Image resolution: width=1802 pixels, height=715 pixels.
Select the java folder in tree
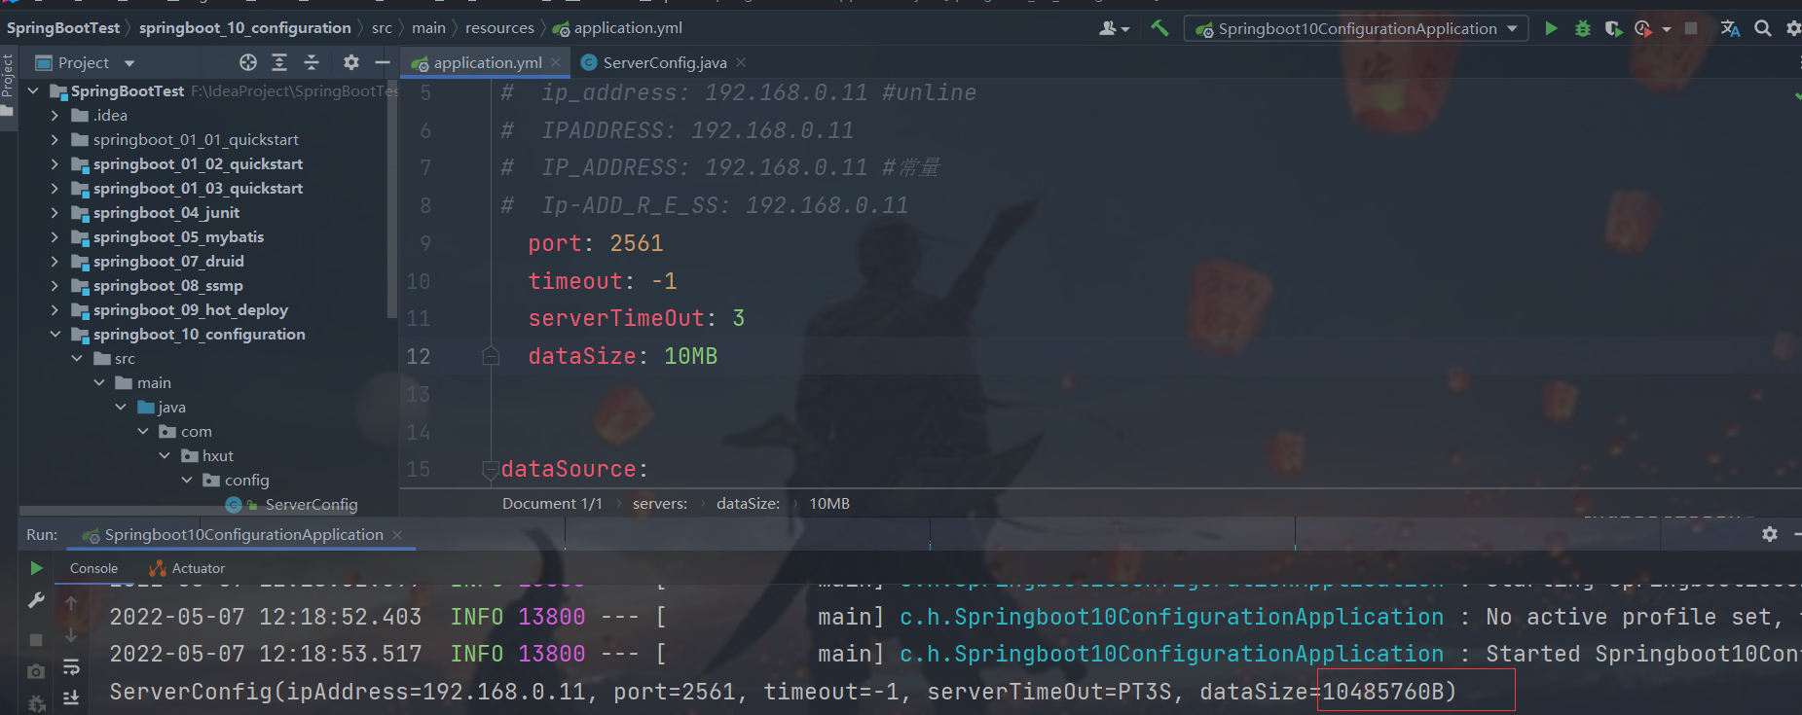pos(171,407)
